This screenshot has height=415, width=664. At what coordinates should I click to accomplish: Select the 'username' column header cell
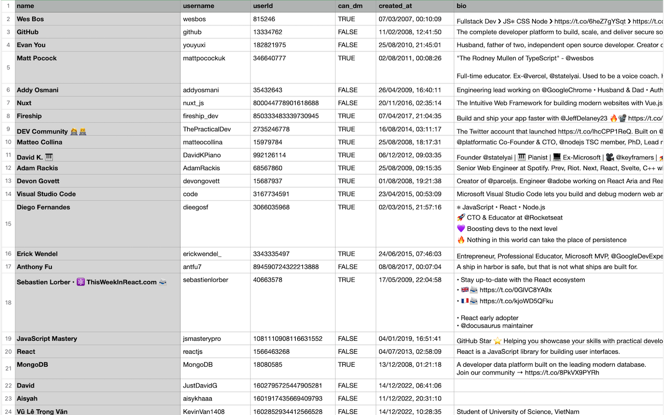215,6
